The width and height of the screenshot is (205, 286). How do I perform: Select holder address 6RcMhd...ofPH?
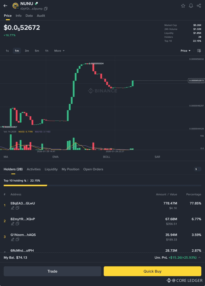tap(22, 250)
